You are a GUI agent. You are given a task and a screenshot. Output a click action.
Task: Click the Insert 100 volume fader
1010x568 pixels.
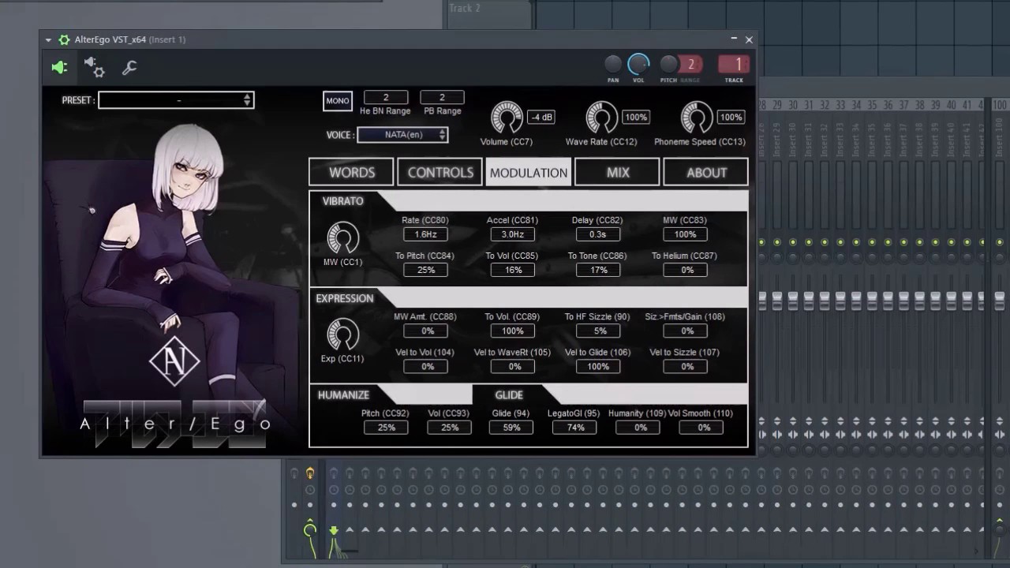999,300
